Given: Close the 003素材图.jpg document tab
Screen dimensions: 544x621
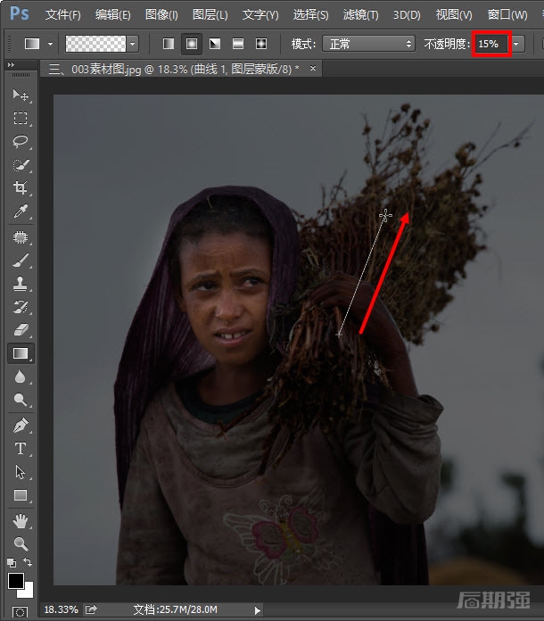Looking at the screenshot, I should coord(313,68).
